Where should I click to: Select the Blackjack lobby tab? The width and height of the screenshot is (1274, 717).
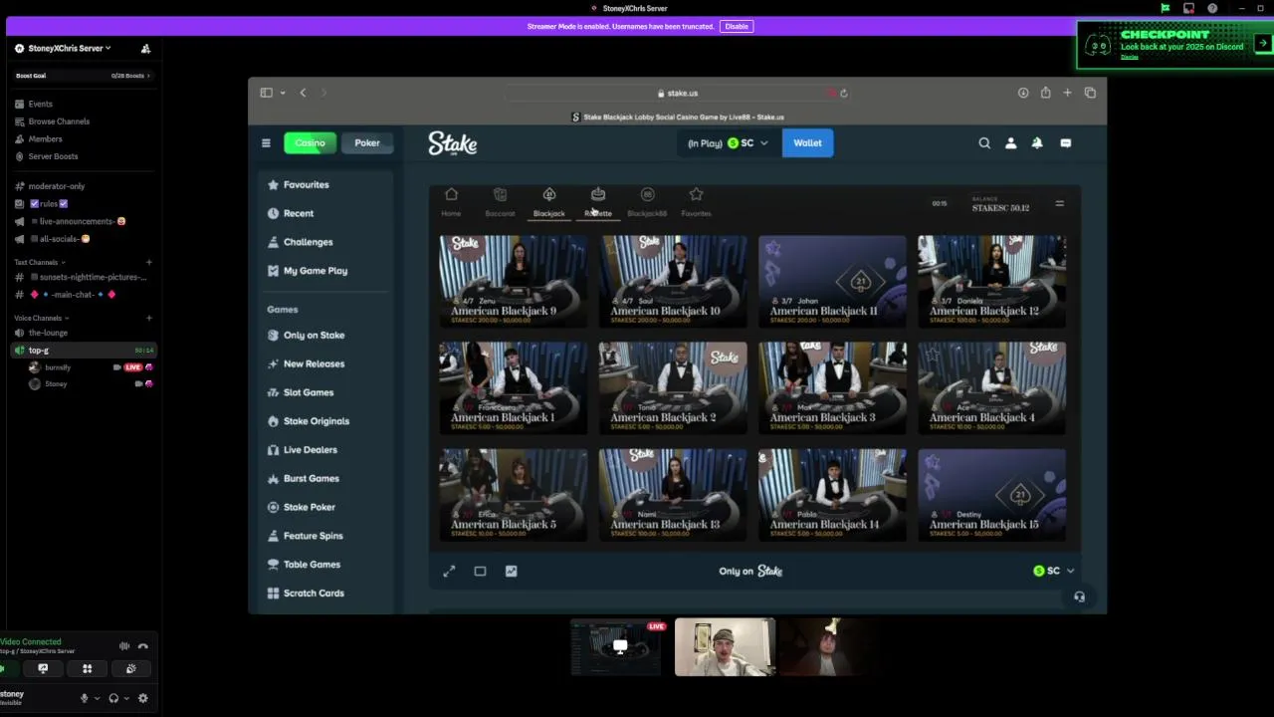pyautogui.click(x=548, y=200)
